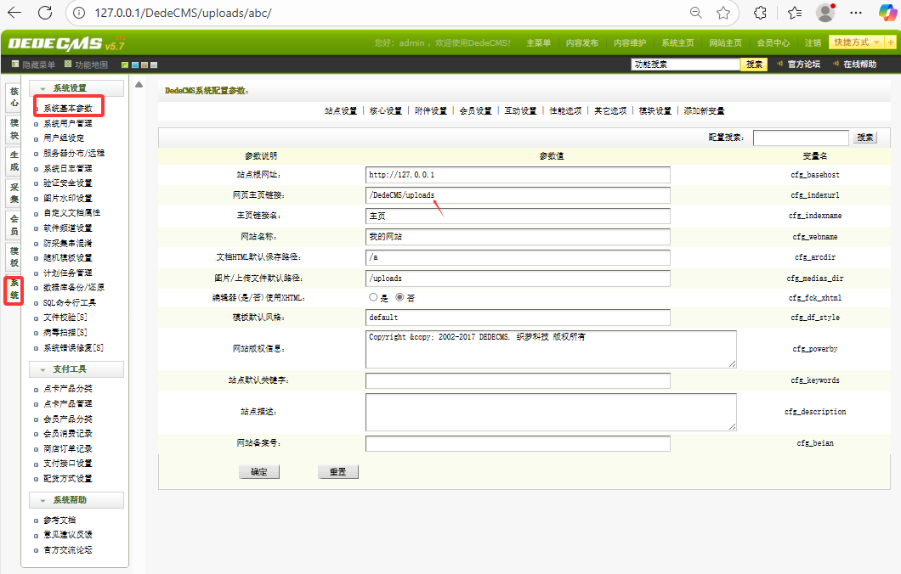Focus the 配置搜索 input field

tap(801, 138)
